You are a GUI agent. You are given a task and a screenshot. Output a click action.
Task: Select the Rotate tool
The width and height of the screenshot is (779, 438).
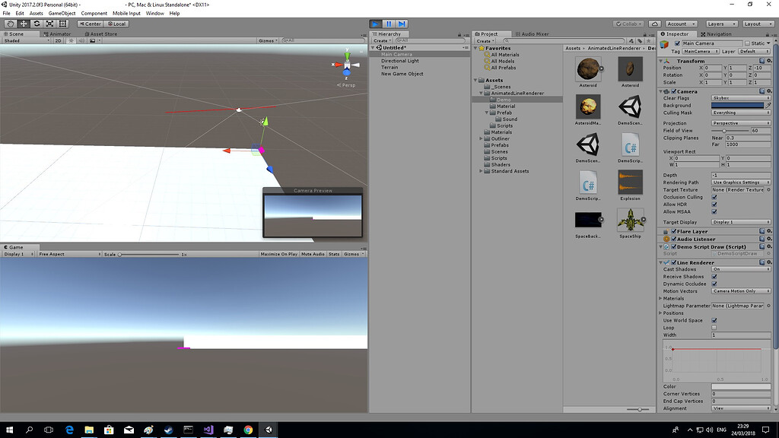tap(37, 24)
